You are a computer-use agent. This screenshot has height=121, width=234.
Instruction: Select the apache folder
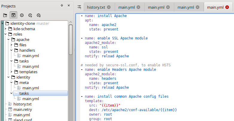click(x=23, y=39)
